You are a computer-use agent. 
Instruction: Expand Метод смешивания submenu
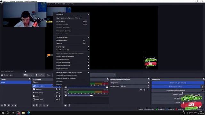pyautogui.click(x=71, y=62)
